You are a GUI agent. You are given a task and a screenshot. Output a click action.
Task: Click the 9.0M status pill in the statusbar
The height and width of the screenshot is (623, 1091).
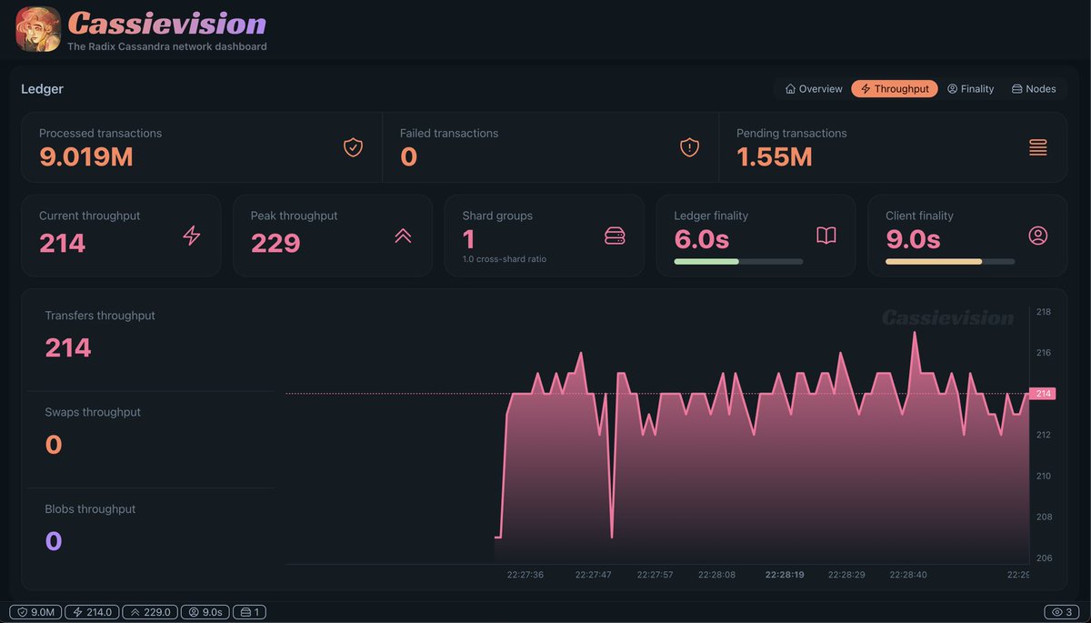tap(35, 611)
